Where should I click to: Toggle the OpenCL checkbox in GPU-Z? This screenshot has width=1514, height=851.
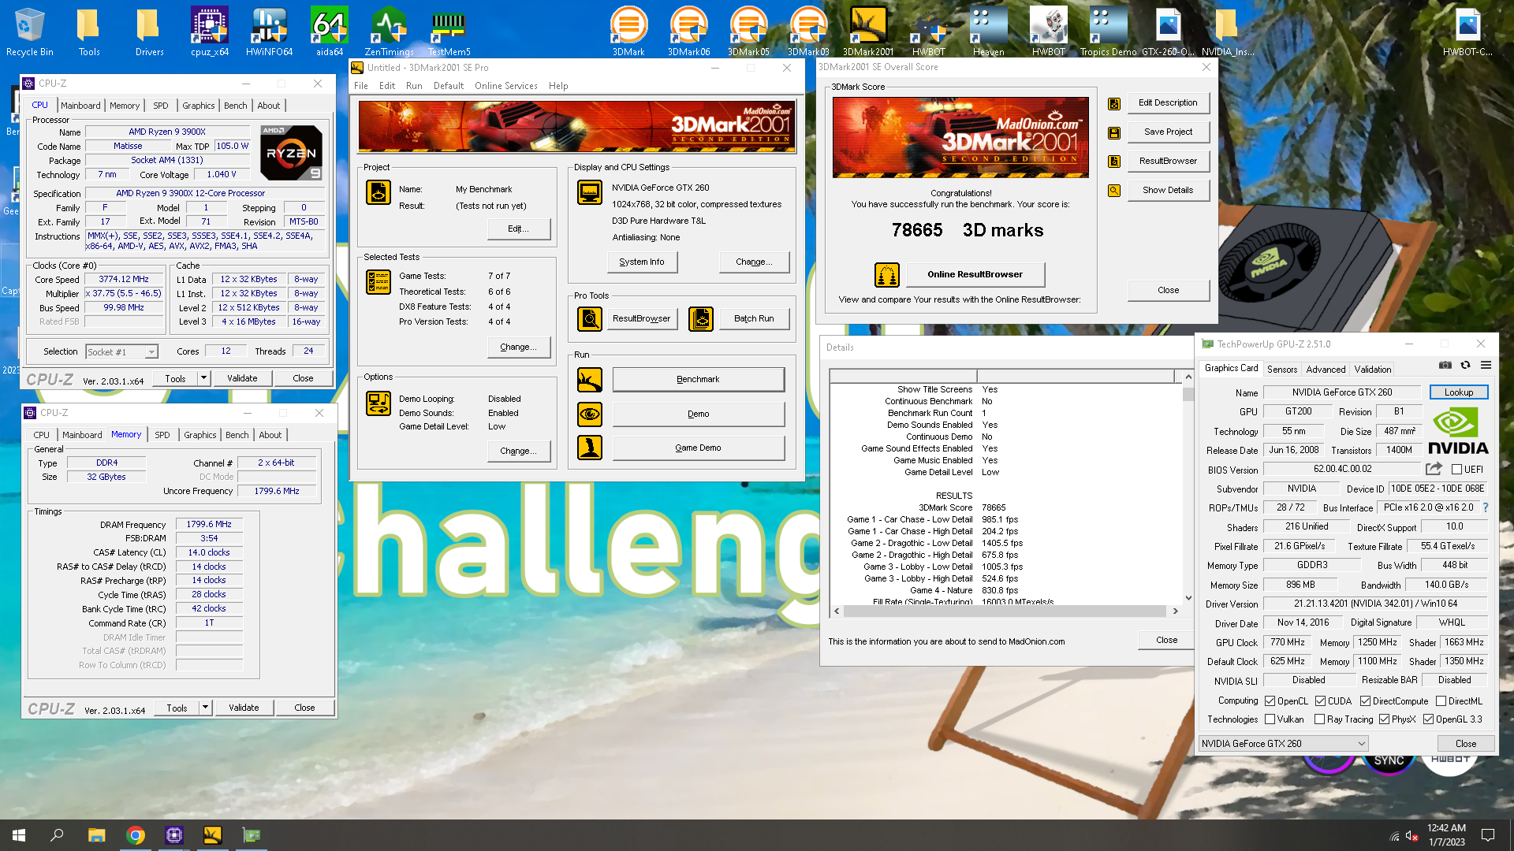point(1270,701)
